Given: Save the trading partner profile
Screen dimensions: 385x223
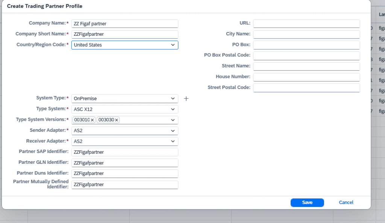Looking at the screenshot, I should (307, 203).
